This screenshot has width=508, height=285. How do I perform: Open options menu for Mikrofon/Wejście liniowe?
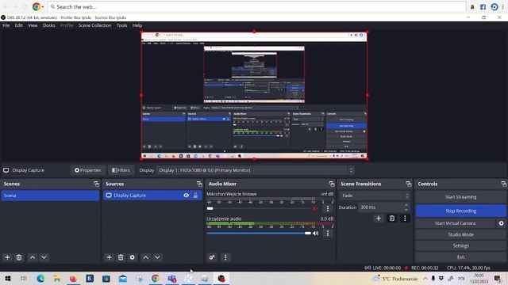point(328,208)
